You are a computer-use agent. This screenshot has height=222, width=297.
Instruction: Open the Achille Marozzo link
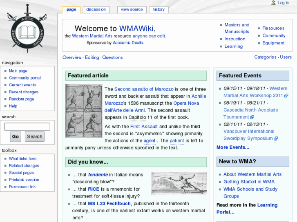pos(199,96)
